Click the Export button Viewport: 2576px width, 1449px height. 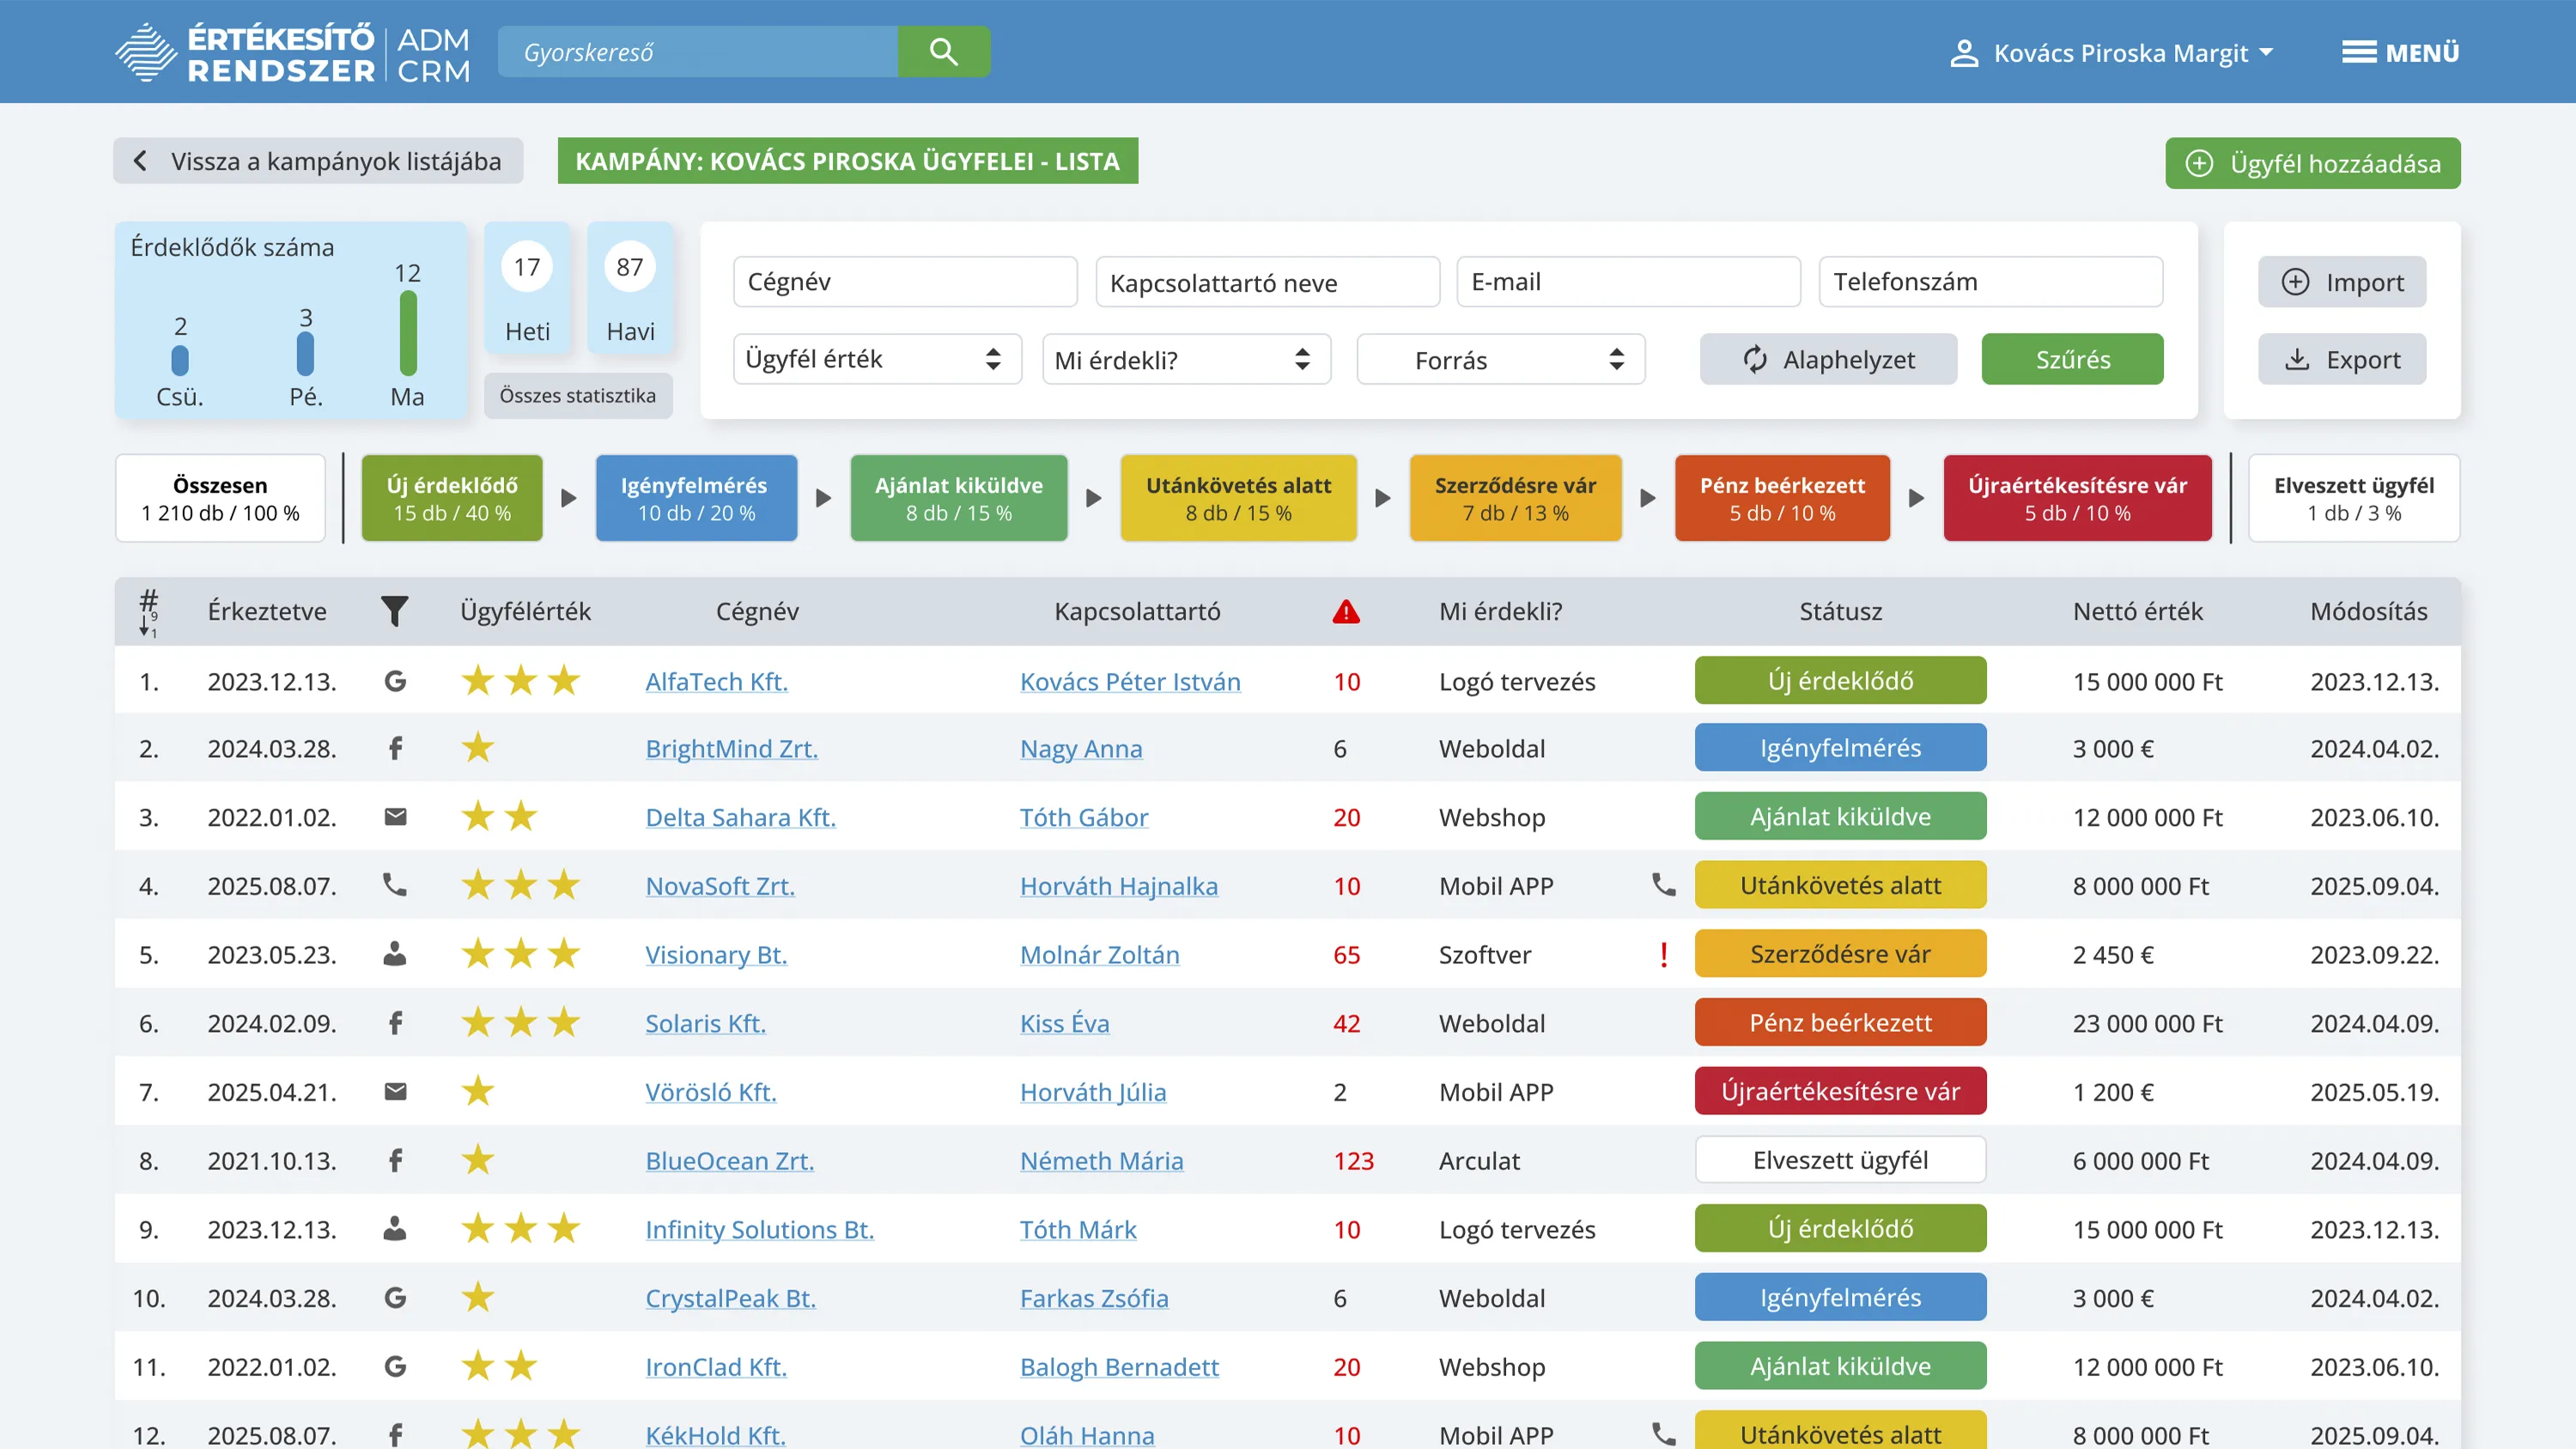tap(2342, 359)
